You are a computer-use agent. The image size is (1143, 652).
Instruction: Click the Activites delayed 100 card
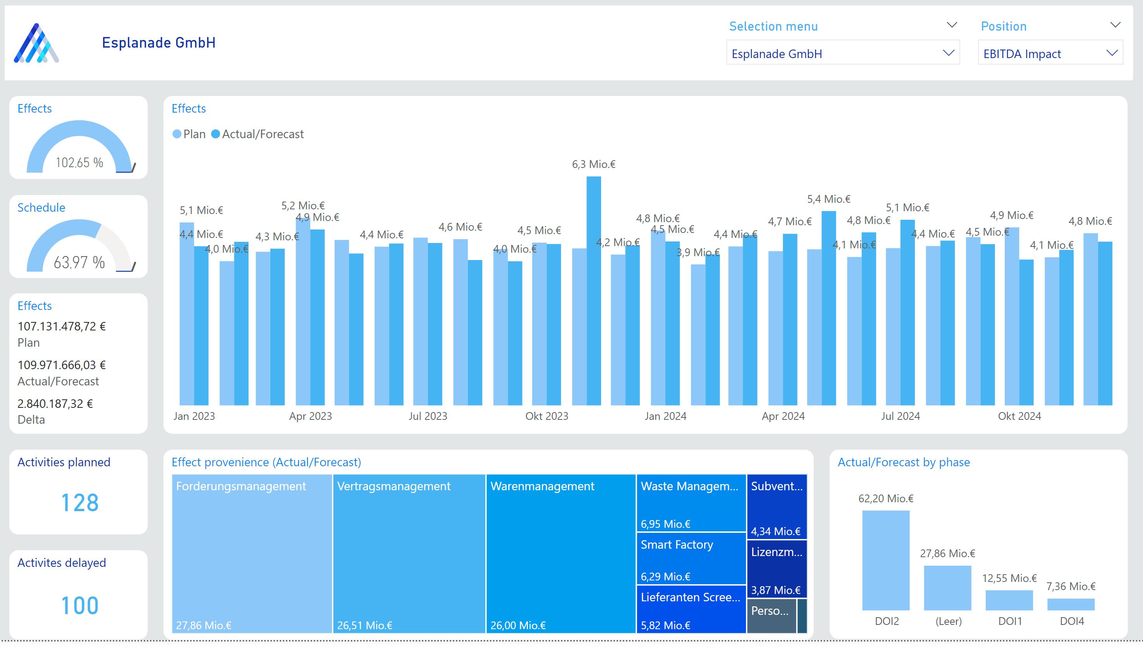pyautogui.click(x=79, y=593)
